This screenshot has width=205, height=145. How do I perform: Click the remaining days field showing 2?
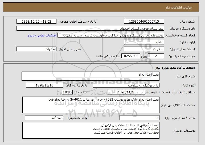coord(156,56)
